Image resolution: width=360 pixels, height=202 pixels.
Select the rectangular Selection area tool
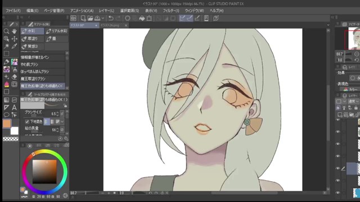[x=6, y=54]
